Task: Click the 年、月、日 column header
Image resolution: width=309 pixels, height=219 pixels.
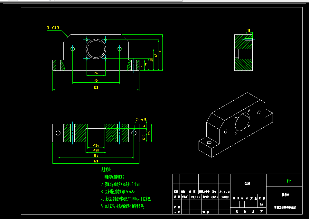Action: coord(225,192)
